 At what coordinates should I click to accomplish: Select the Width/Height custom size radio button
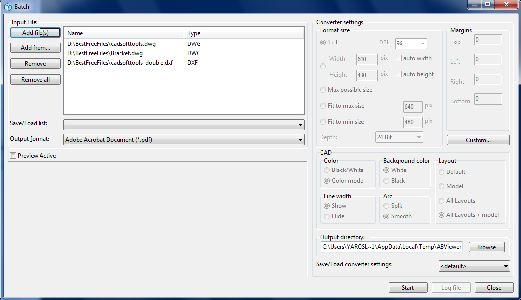click(323, 66)
